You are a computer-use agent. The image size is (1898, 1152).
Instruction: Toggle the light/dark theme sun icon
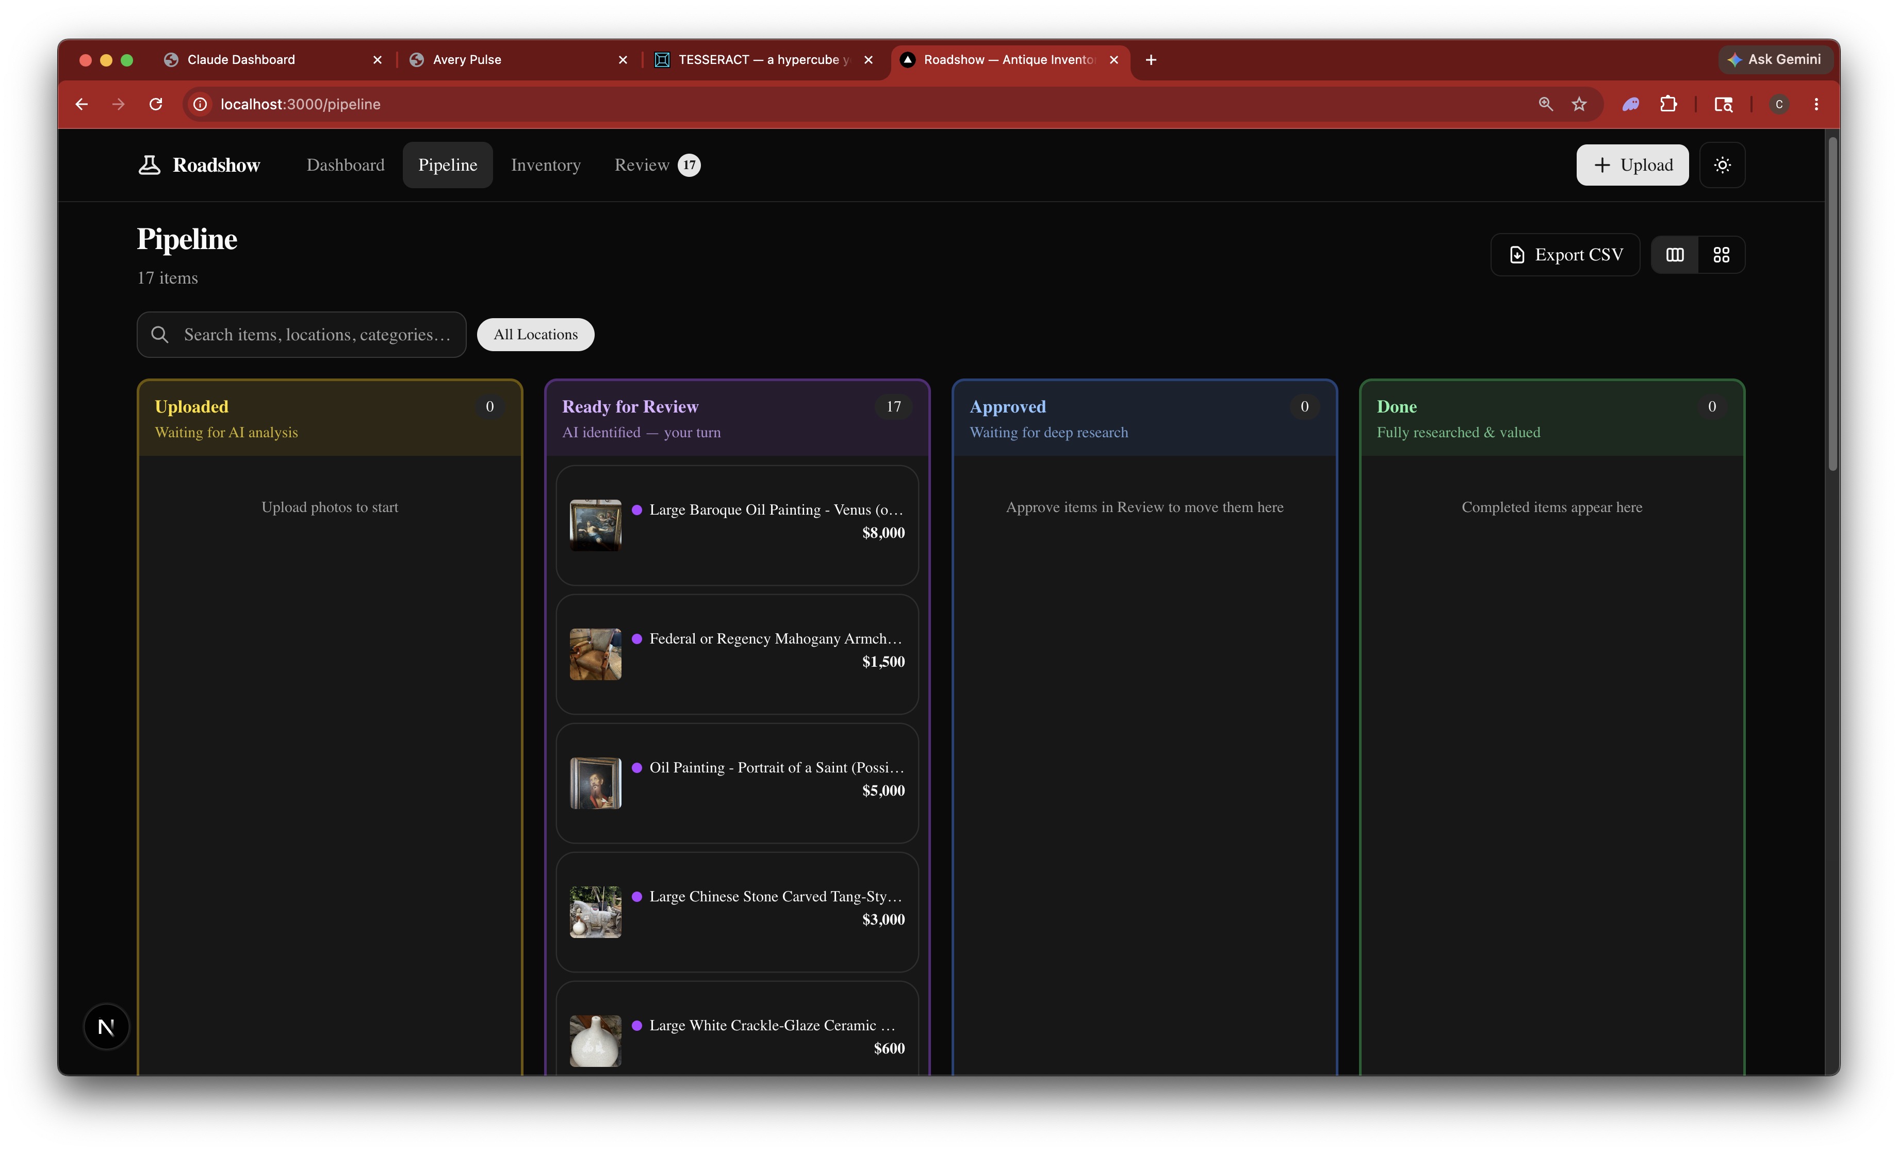[x=1722, y=165]
